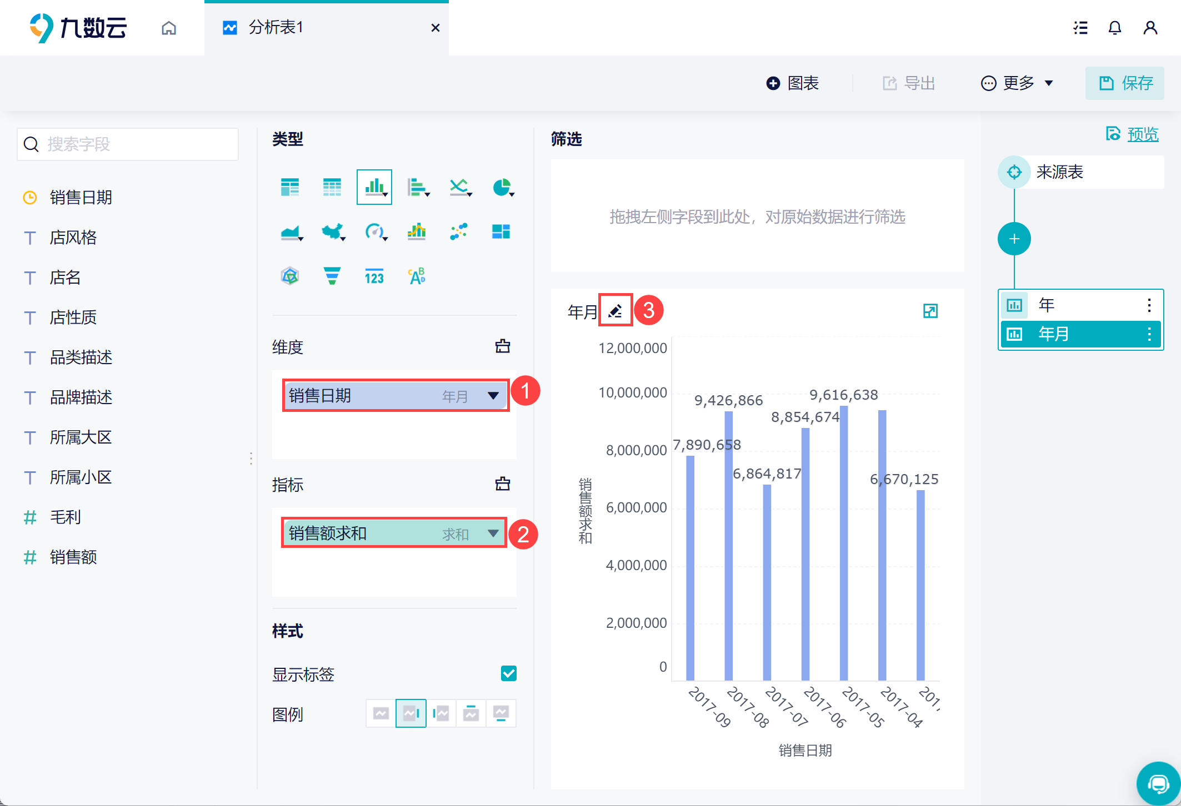The width and height of the screenshot is (1181, 806).
Task: Select the funnel chart type icon
Action: (332, 276)
